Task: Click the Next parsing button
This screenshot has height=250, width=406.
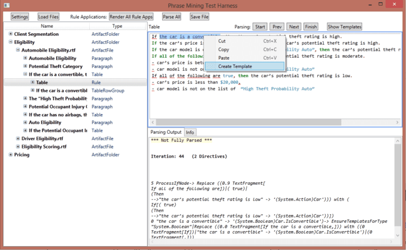Action: coord(293,27)
